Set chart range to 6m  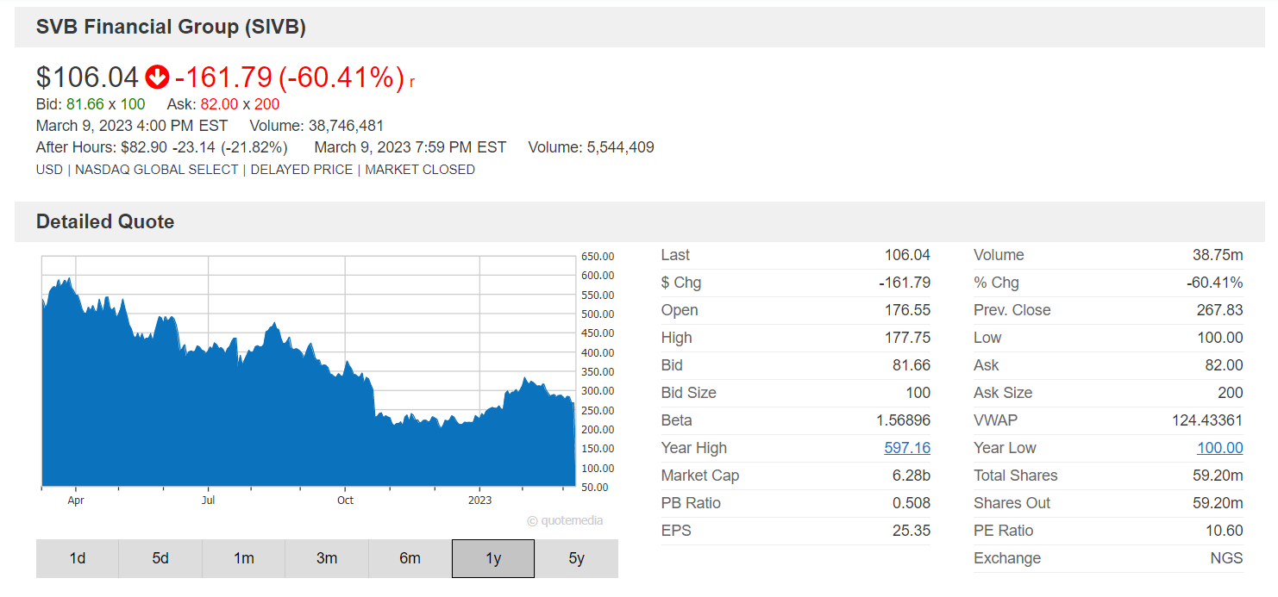[410, 558]
